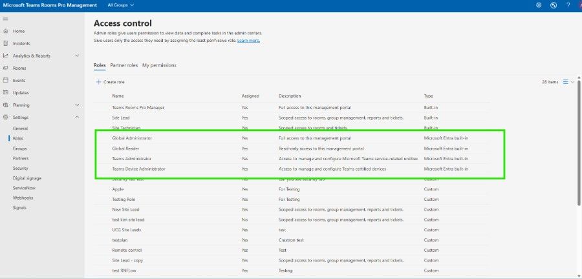Open the chevron next to the view options

(x=572, y=82)
